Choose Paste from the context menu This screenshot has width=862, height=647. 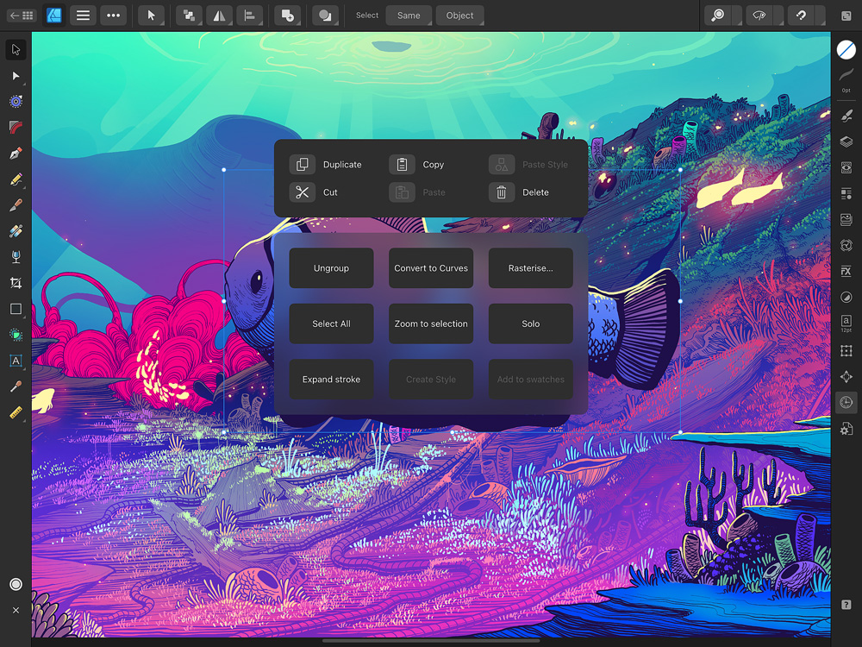417,192
